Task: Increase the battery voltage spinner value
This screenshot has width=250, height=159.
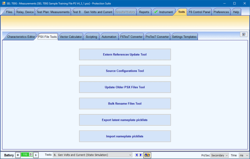Action: point(31,154)
